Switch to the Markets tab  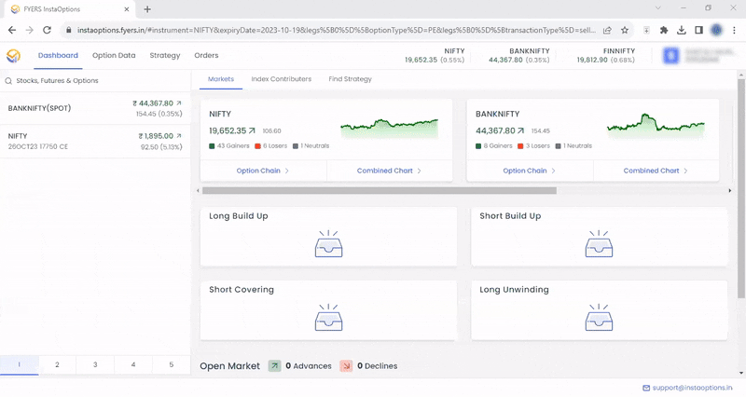(221, 79)
